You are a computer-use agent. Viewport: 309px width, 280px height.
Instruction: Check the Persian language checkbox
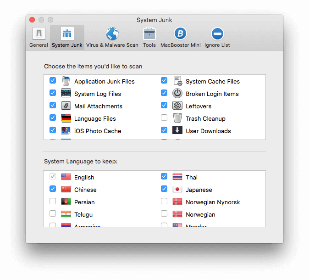click(x=53, y=202)
